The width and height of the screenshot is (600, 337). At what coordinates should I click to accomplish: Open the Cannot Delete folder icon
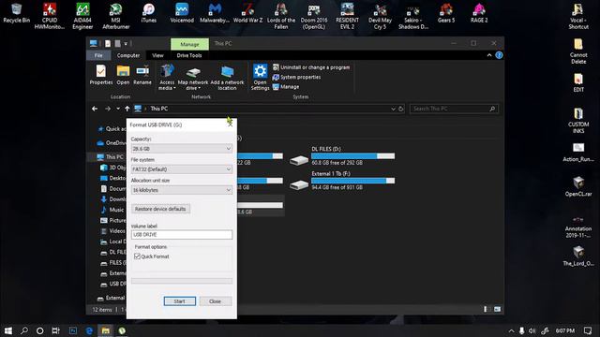tap(578, 51)
